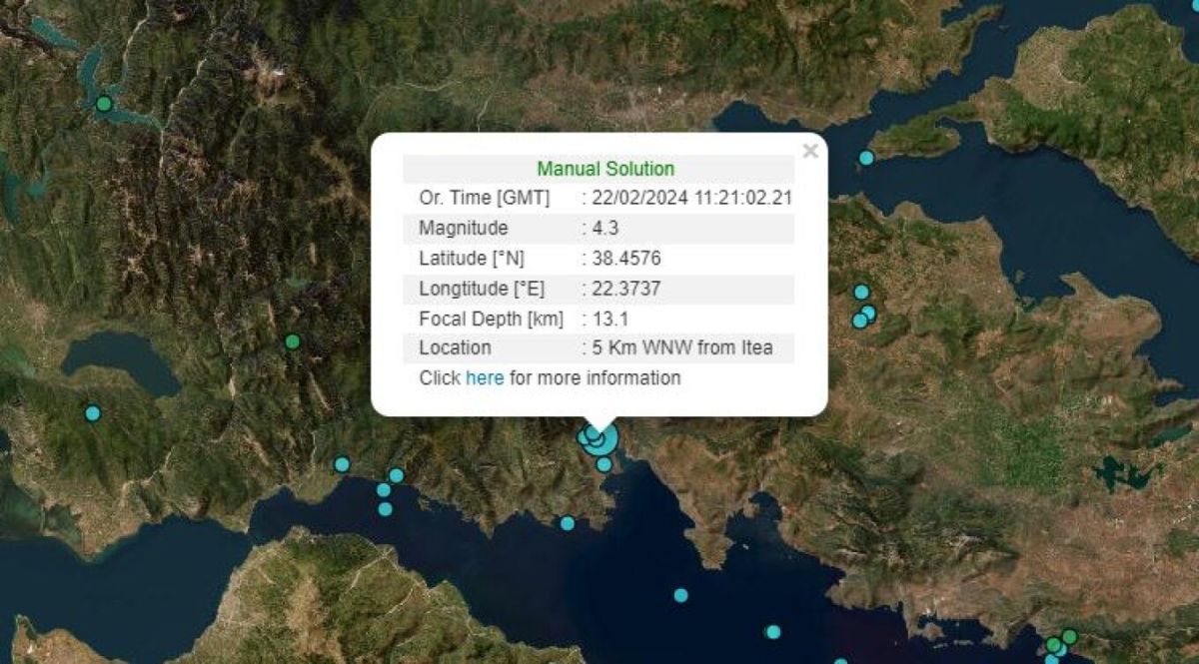Click the "5 Km WNW from Itea" location text
1199x664 pixels.
tap(681, 348)
